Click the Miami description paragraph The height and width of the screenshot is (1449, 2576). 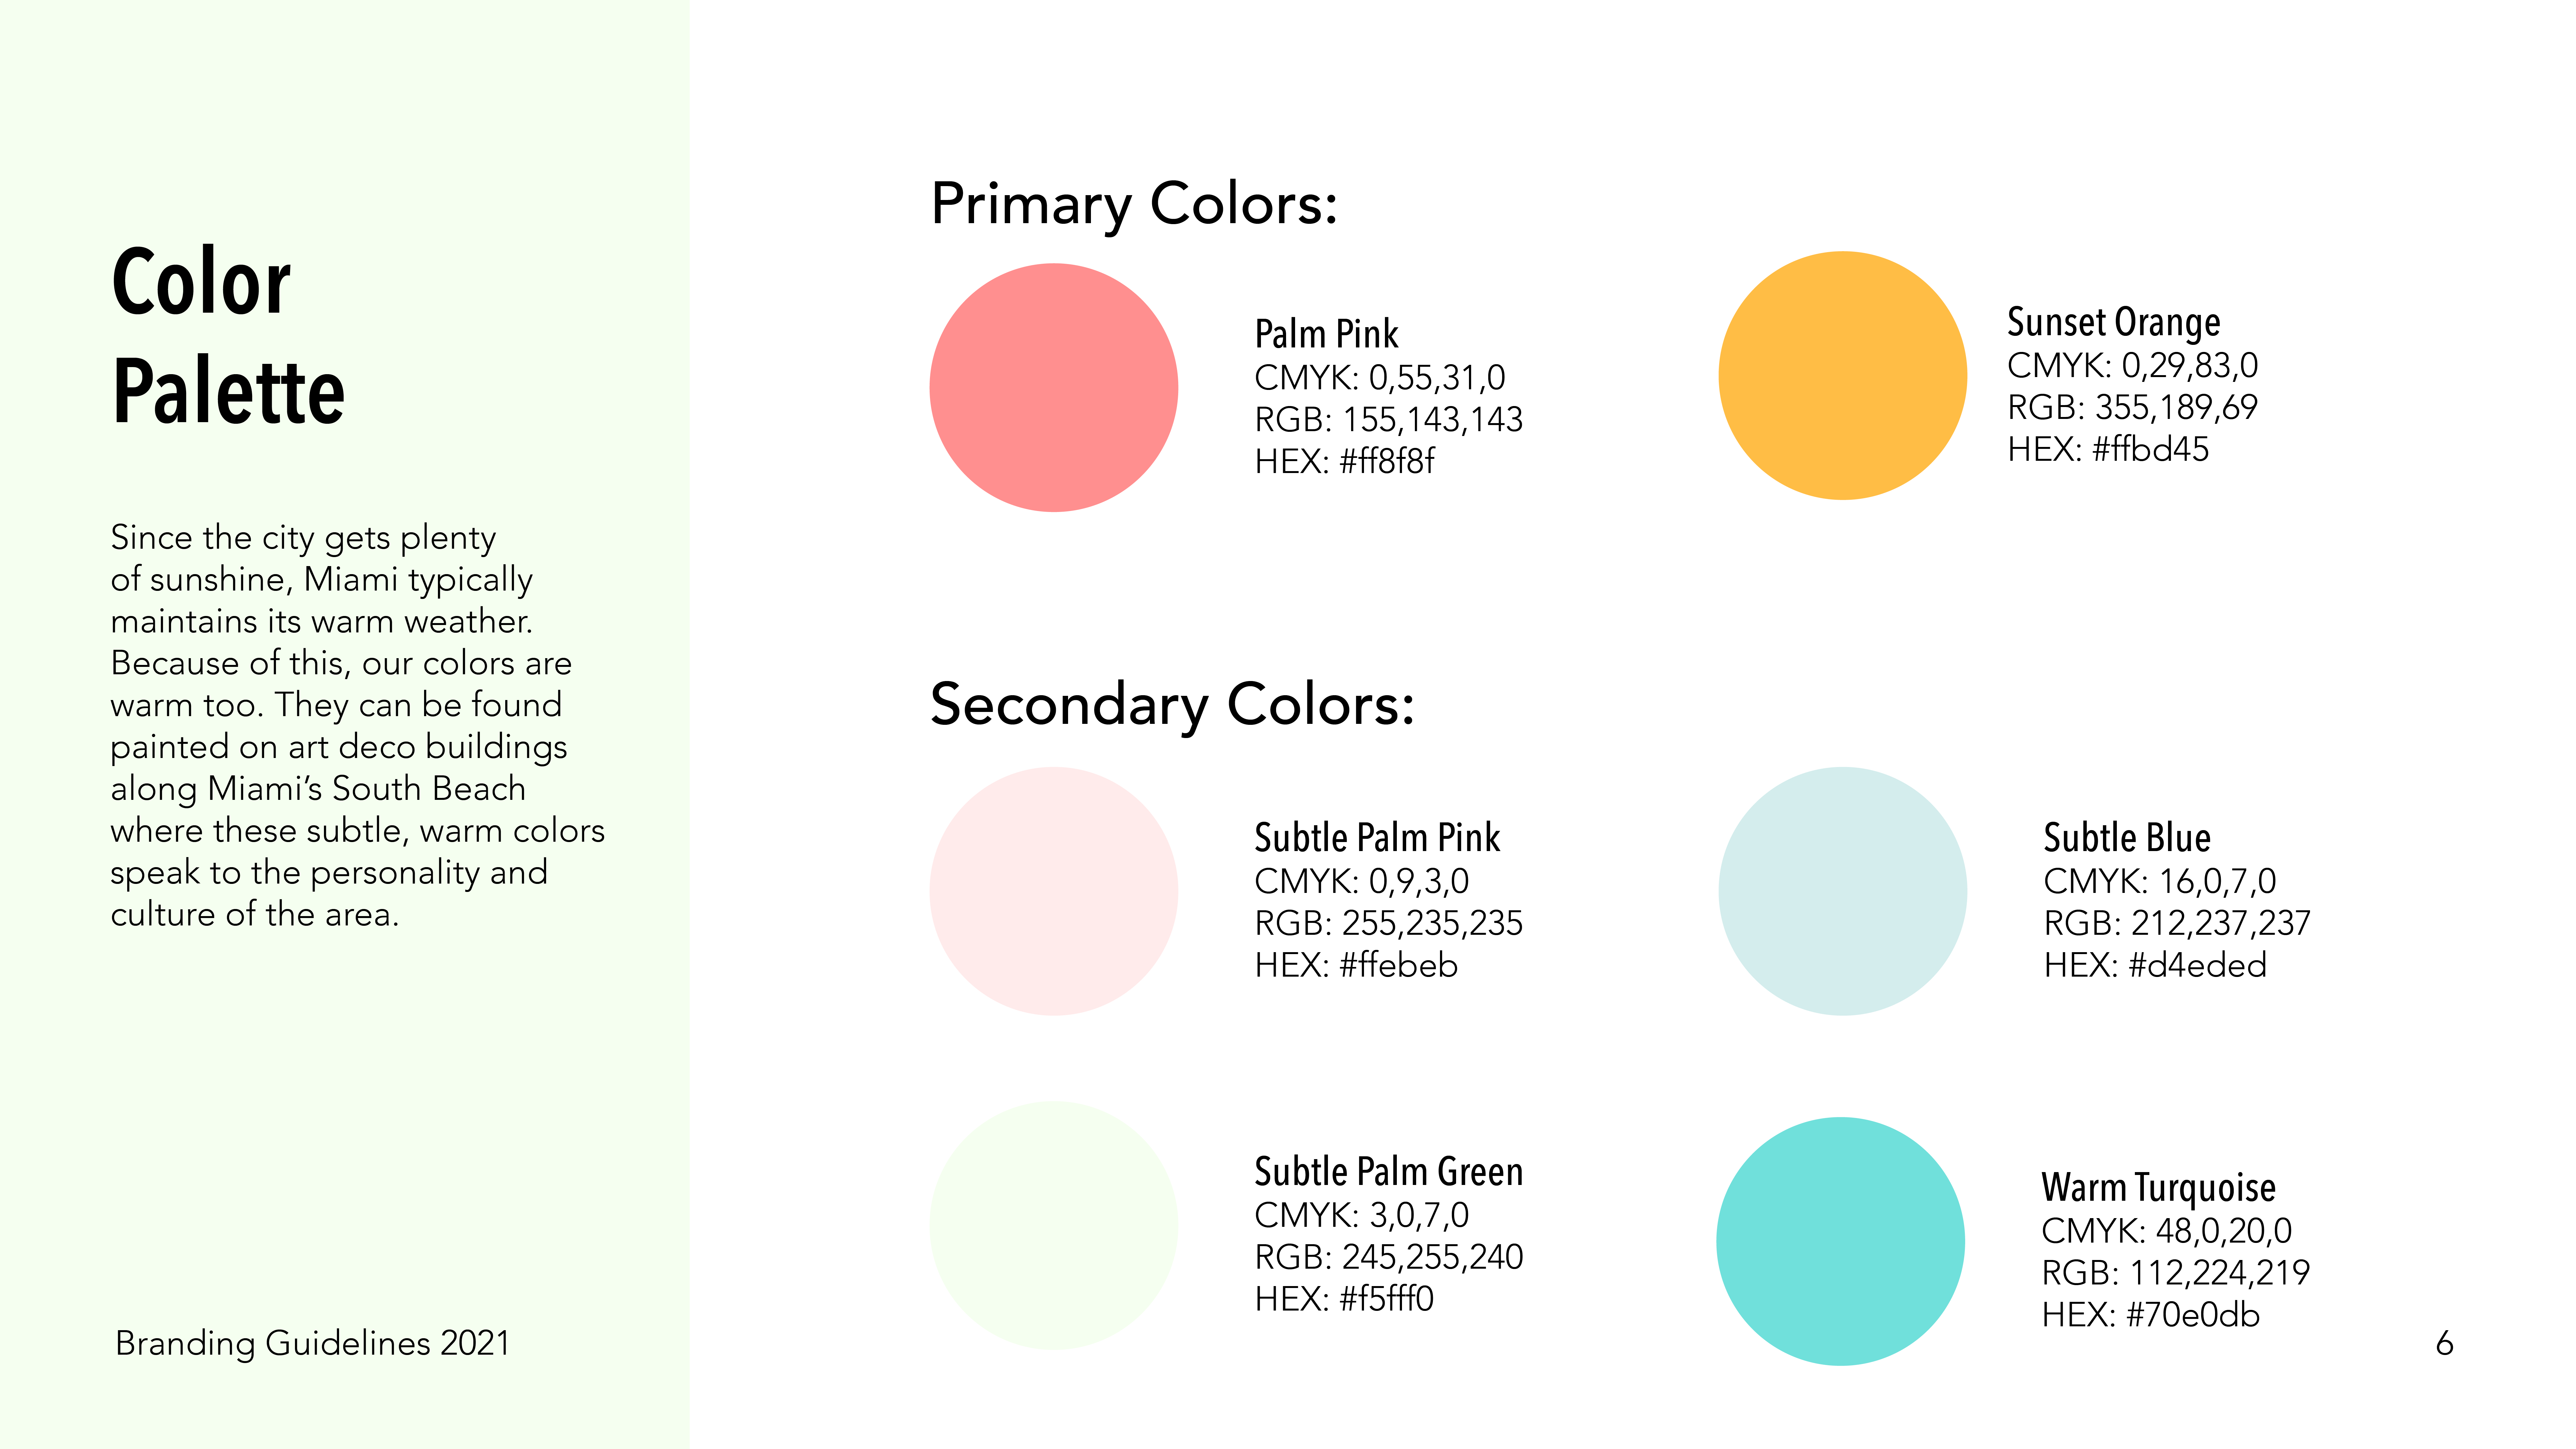click(x=357, y=725)
